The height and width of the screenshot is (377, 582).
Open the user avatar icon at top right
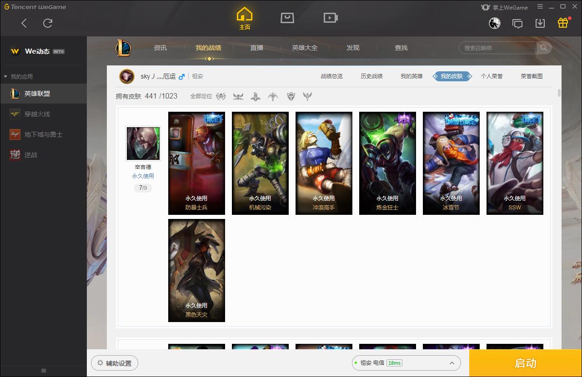click(x=495, y=23)
